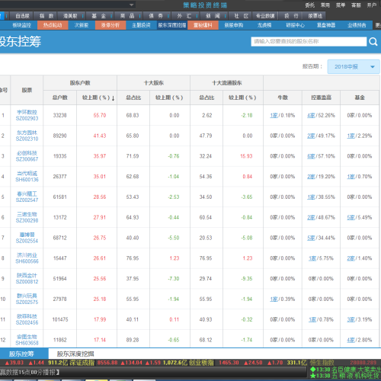Screen dimensions: 381x381
Task: Switch to the 指数 tab
Action: [46, 16]
